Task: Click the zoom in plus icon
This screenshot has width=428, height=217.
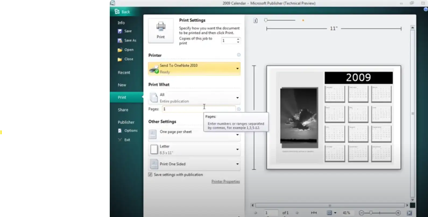Action: (398, 213)
